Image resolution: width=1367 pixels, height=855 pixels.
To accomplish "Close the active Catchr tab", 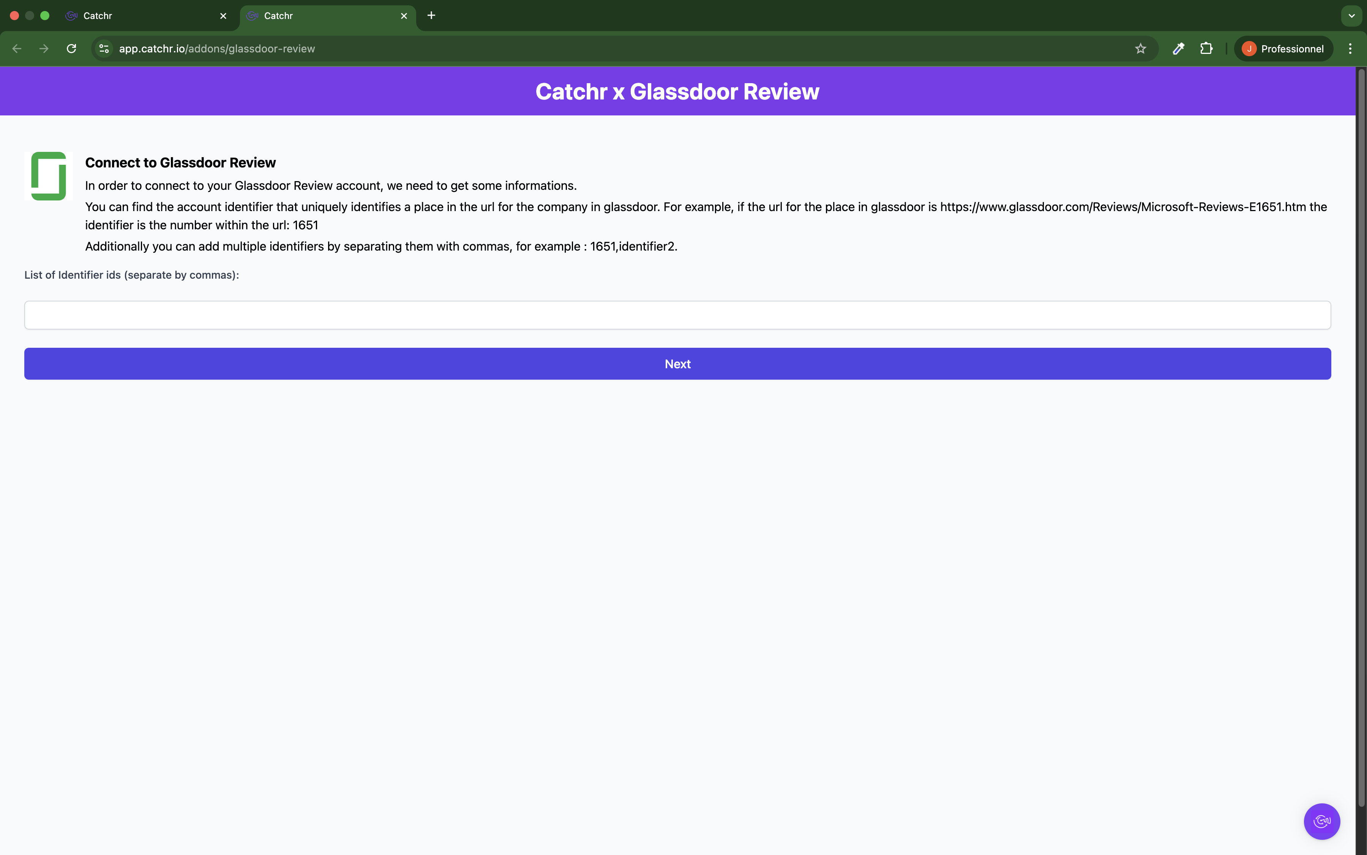I will pyautogui.click(x=404, y=16).
